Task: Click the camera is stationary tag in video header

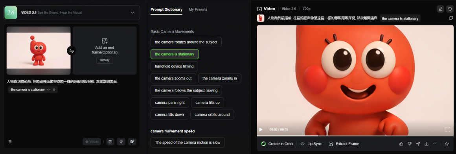Action: tap(400, 18)
